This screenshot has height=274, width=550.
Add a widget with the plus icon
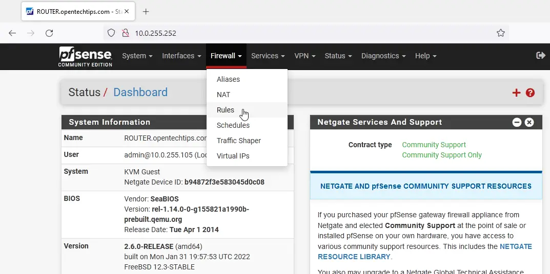(x=516, y=93)
